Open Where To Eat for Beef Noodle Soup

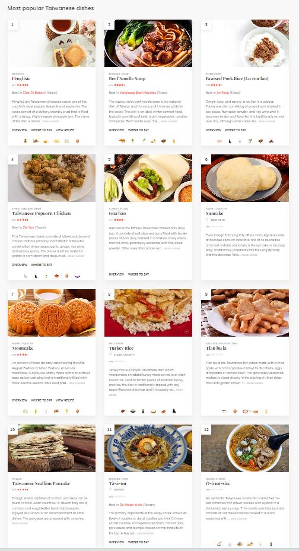tap(138, 130)
